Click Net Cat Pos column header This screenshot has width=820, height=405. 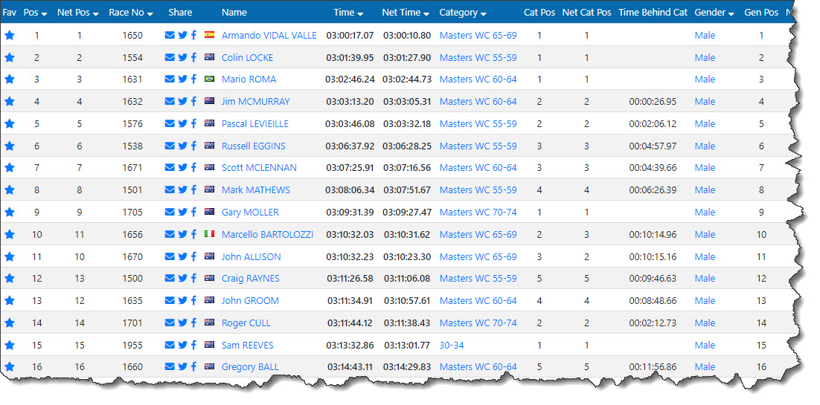click(587, 13)
